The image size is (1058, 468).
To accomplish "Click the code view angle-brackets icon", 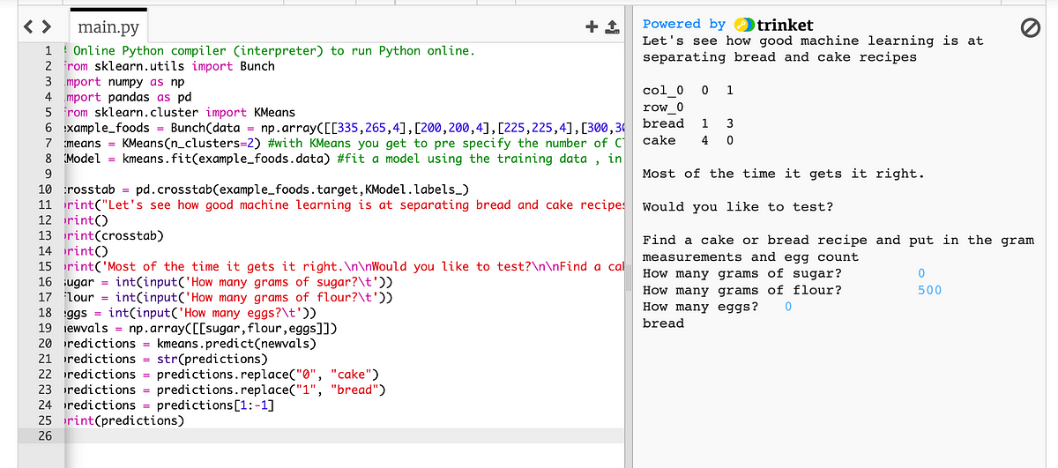I will 37,26.
